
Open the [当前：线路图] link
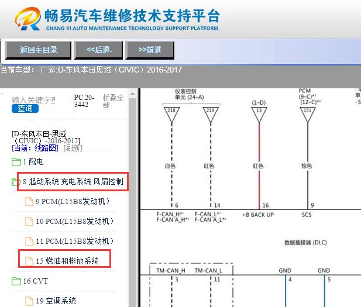(35, 148)
